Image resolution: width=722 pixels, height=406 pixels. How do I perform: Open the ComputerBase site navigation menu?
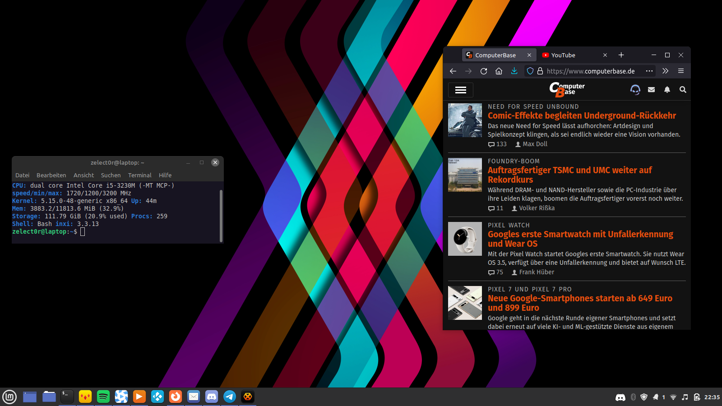tap(461, 90)
